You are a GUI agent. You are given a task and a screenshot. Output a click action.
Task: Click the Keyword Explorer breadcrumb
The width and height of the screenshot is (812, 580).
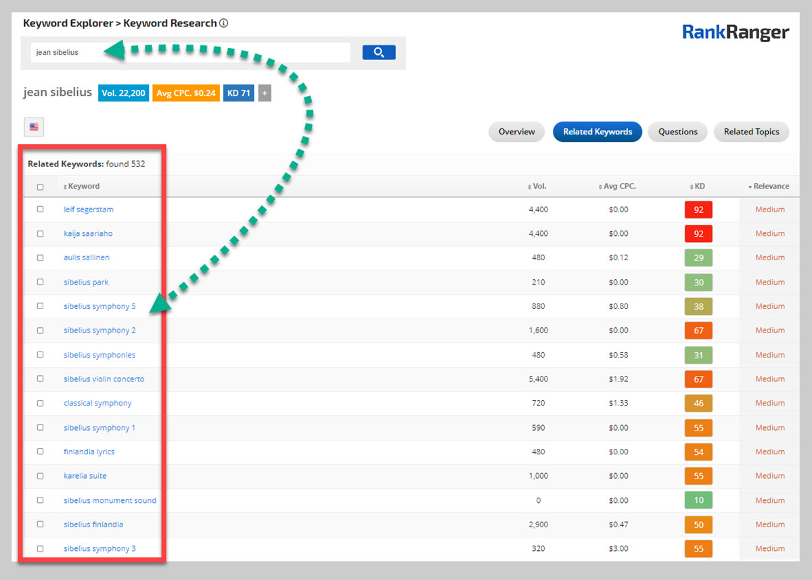click(68, 23)
